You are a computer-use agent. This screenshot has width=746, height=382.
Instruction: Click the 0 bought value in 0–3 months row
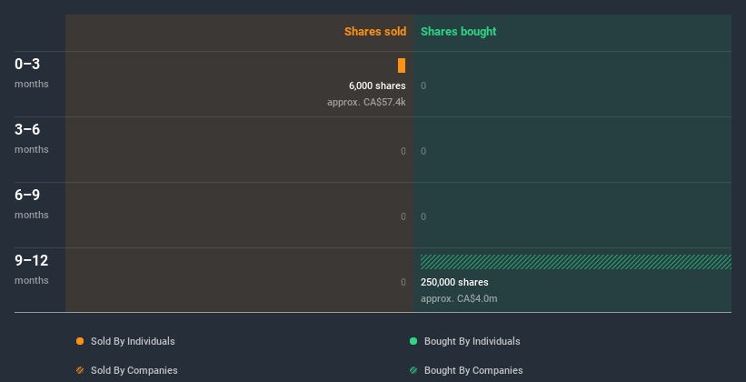(423, 85)
